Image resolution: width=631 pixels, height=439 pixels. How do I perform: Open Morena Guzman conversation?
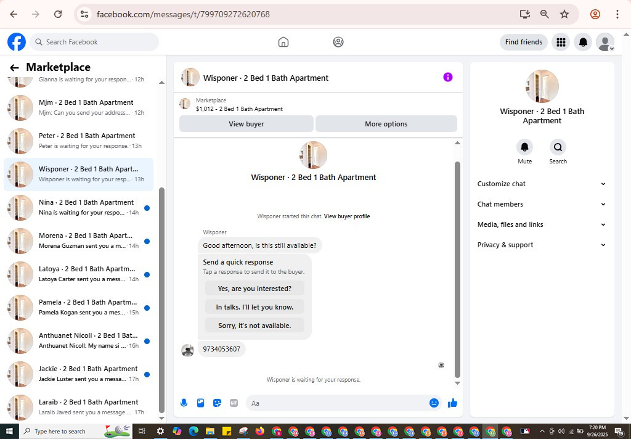pos(78,241)
